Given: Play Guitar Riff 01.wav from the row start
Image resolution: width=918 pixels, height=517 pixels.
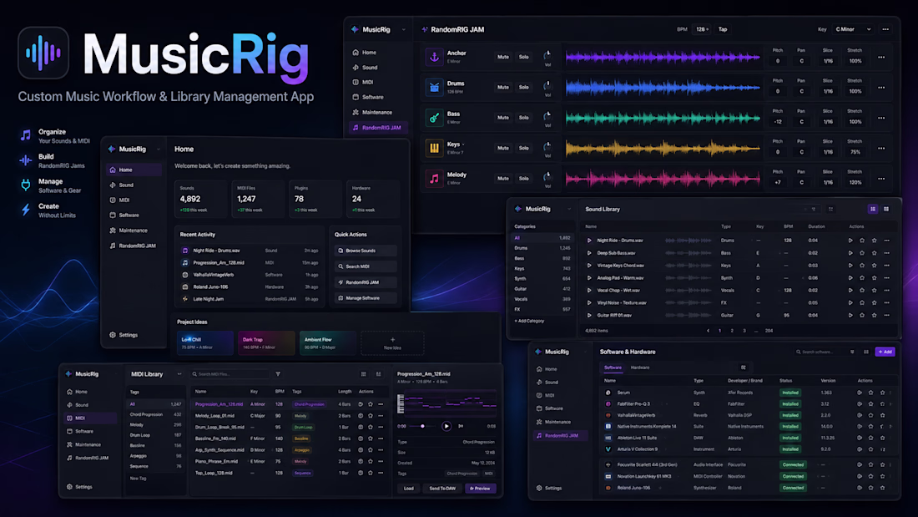Looking at the screenshot, I should (x=589, y=316).
